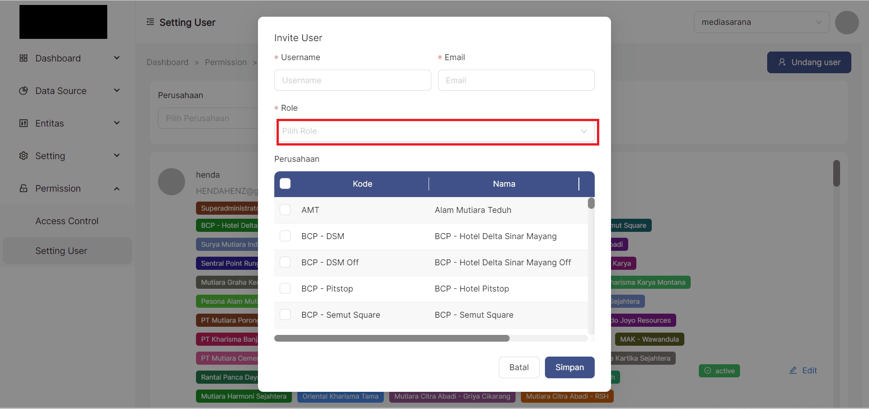Collapse the Permission menu chevron

(117, 188)
